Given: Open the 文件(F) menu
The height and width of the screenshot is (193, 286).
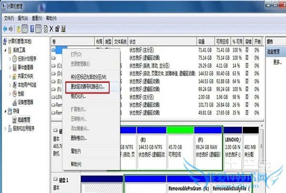Looking at the screenshot, I should 9,18.
